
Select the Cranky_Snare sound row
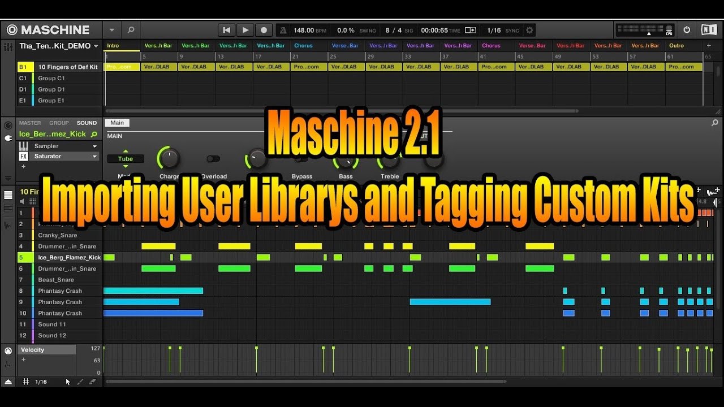(60, 235)
